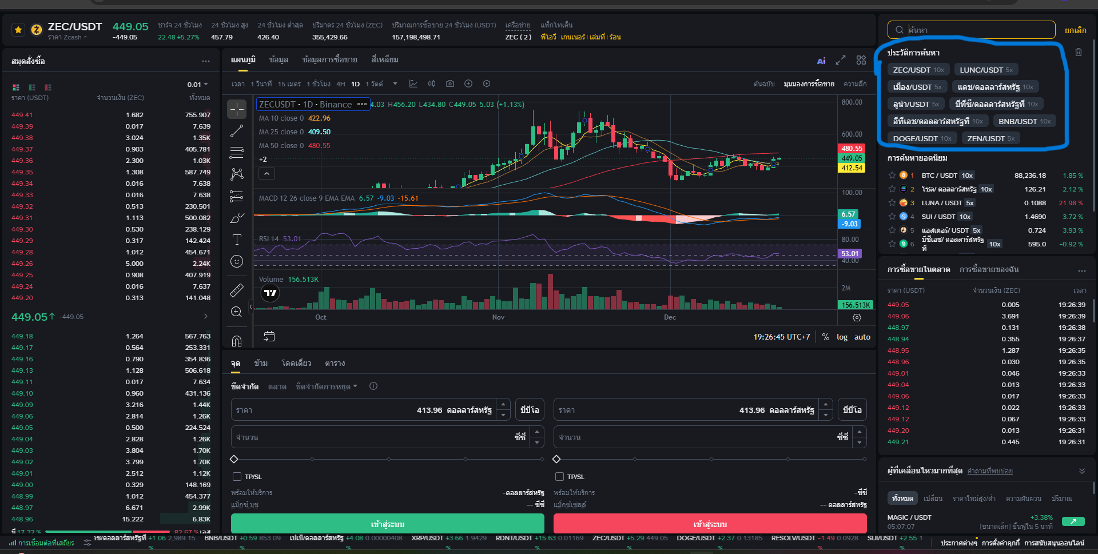
Task: Select the ตาราง trading tab
Action: pos(335,364)
